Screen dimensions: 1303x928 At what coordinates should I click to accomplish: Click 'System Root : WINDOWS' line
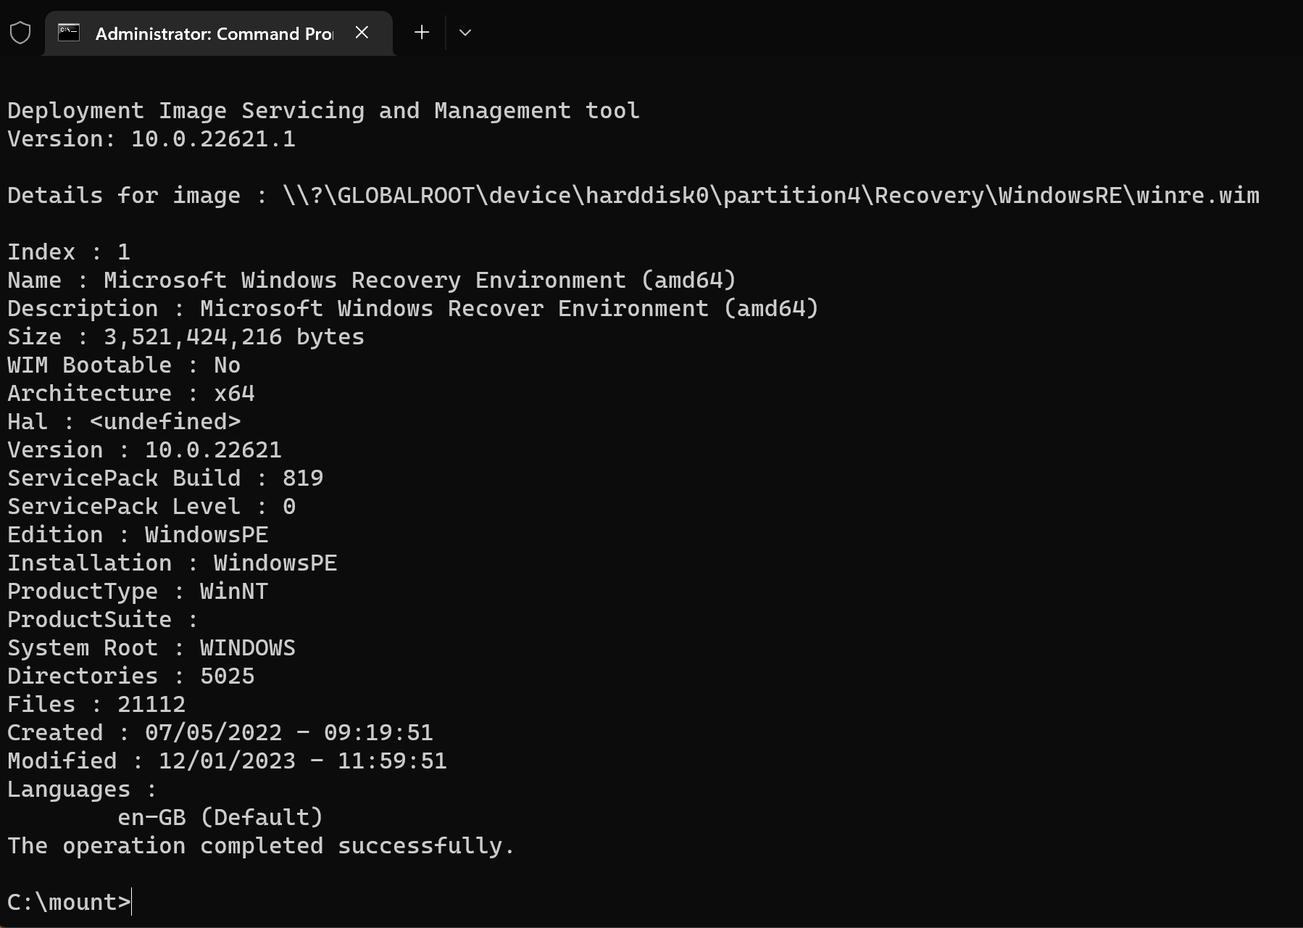[151, 648]
